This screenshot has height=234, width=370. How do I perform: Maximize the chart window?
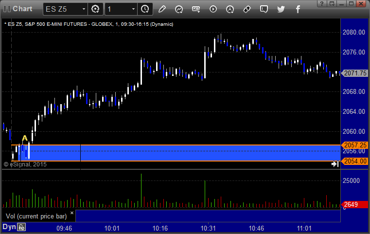click(x=351, y=3)
